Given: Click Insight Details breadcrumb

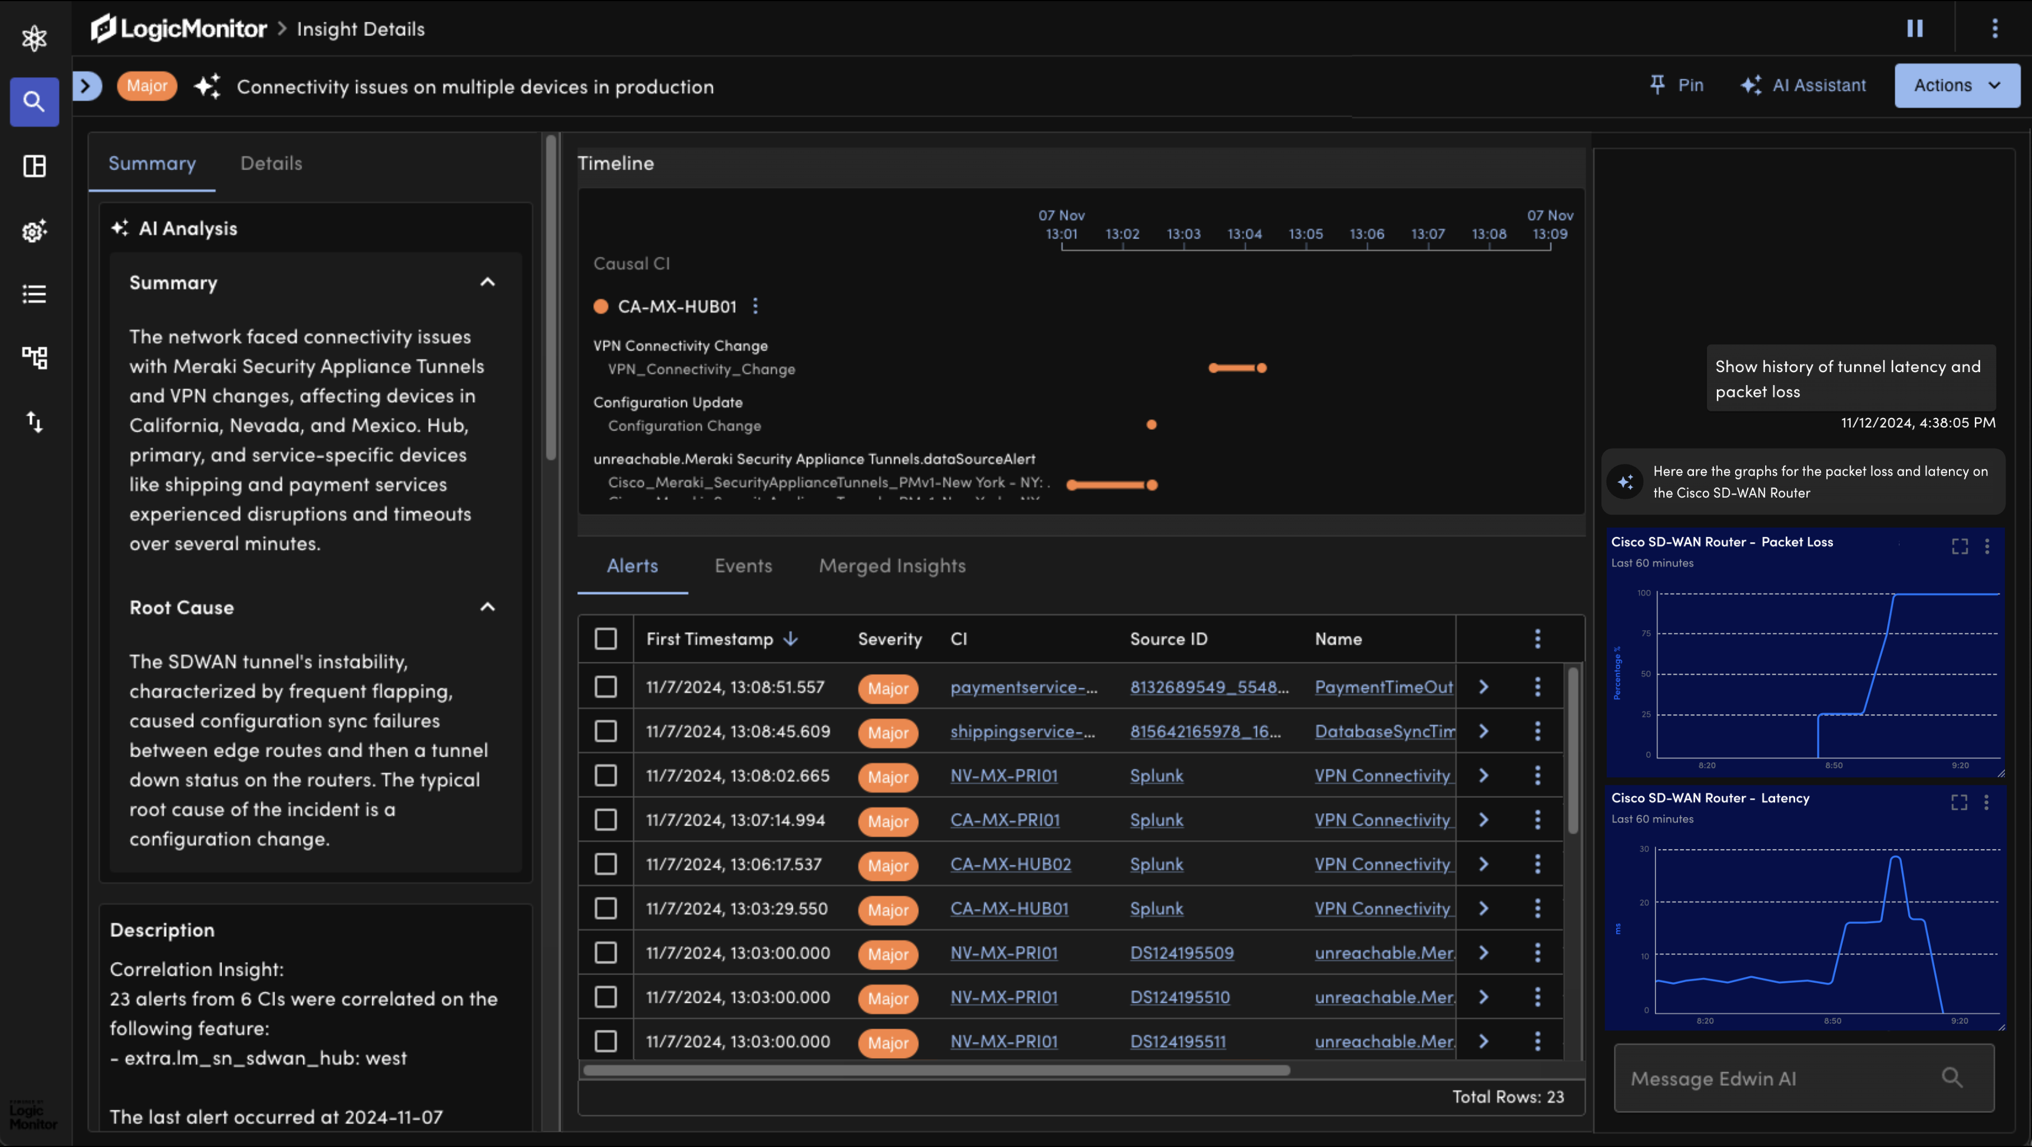Looking at the screenshot, I should point(360,29).
